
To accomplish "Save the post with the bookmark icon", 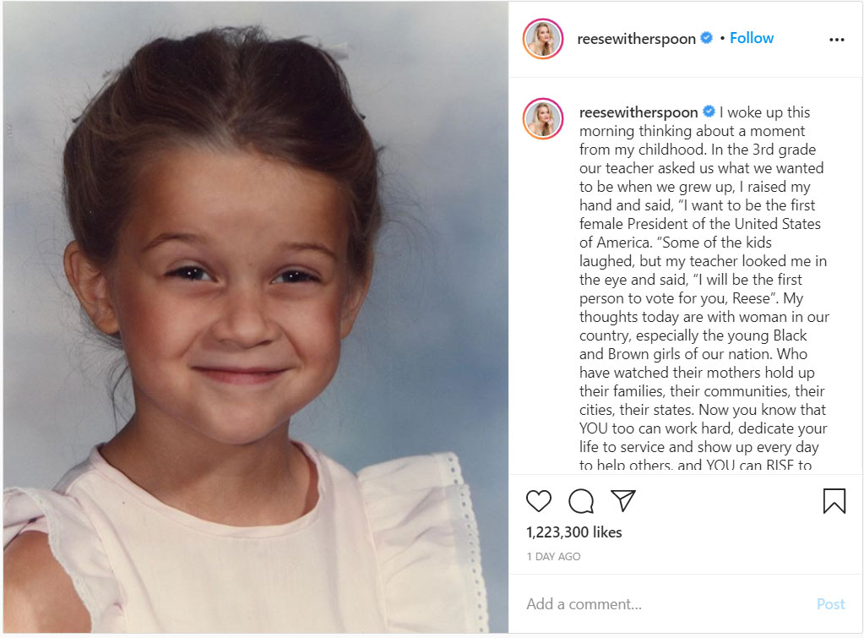I will [834, 501].
